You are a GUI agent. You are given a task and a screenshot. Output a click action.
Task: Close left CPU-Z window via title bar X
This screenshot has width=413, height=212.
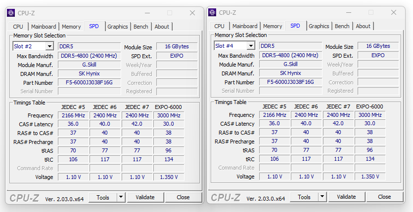pos(192,13)
